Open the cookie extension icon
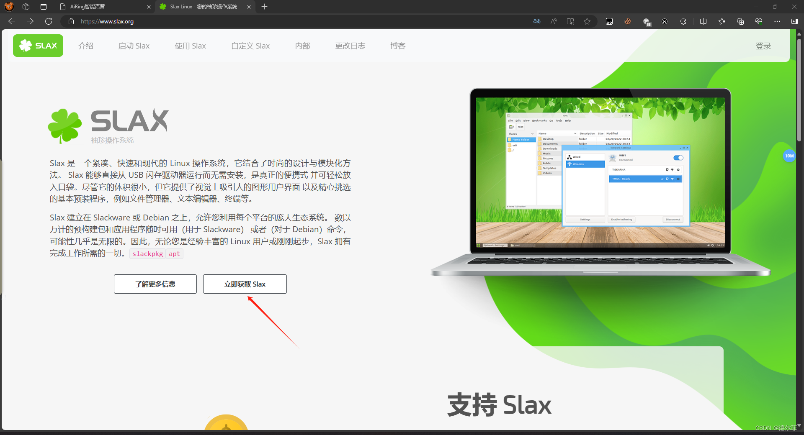This screenshot has width=804, height=435. point(628,21)
